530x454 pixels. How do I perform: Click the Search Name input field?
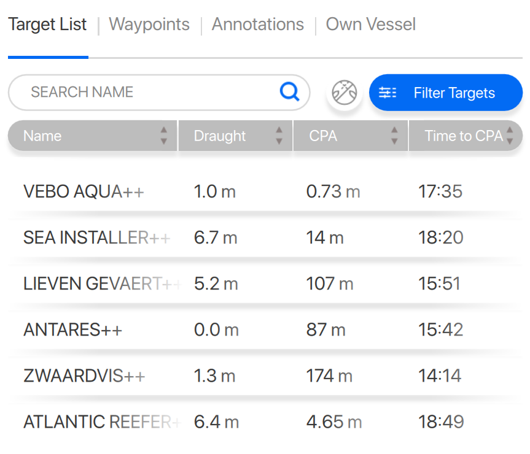point(147,92)
